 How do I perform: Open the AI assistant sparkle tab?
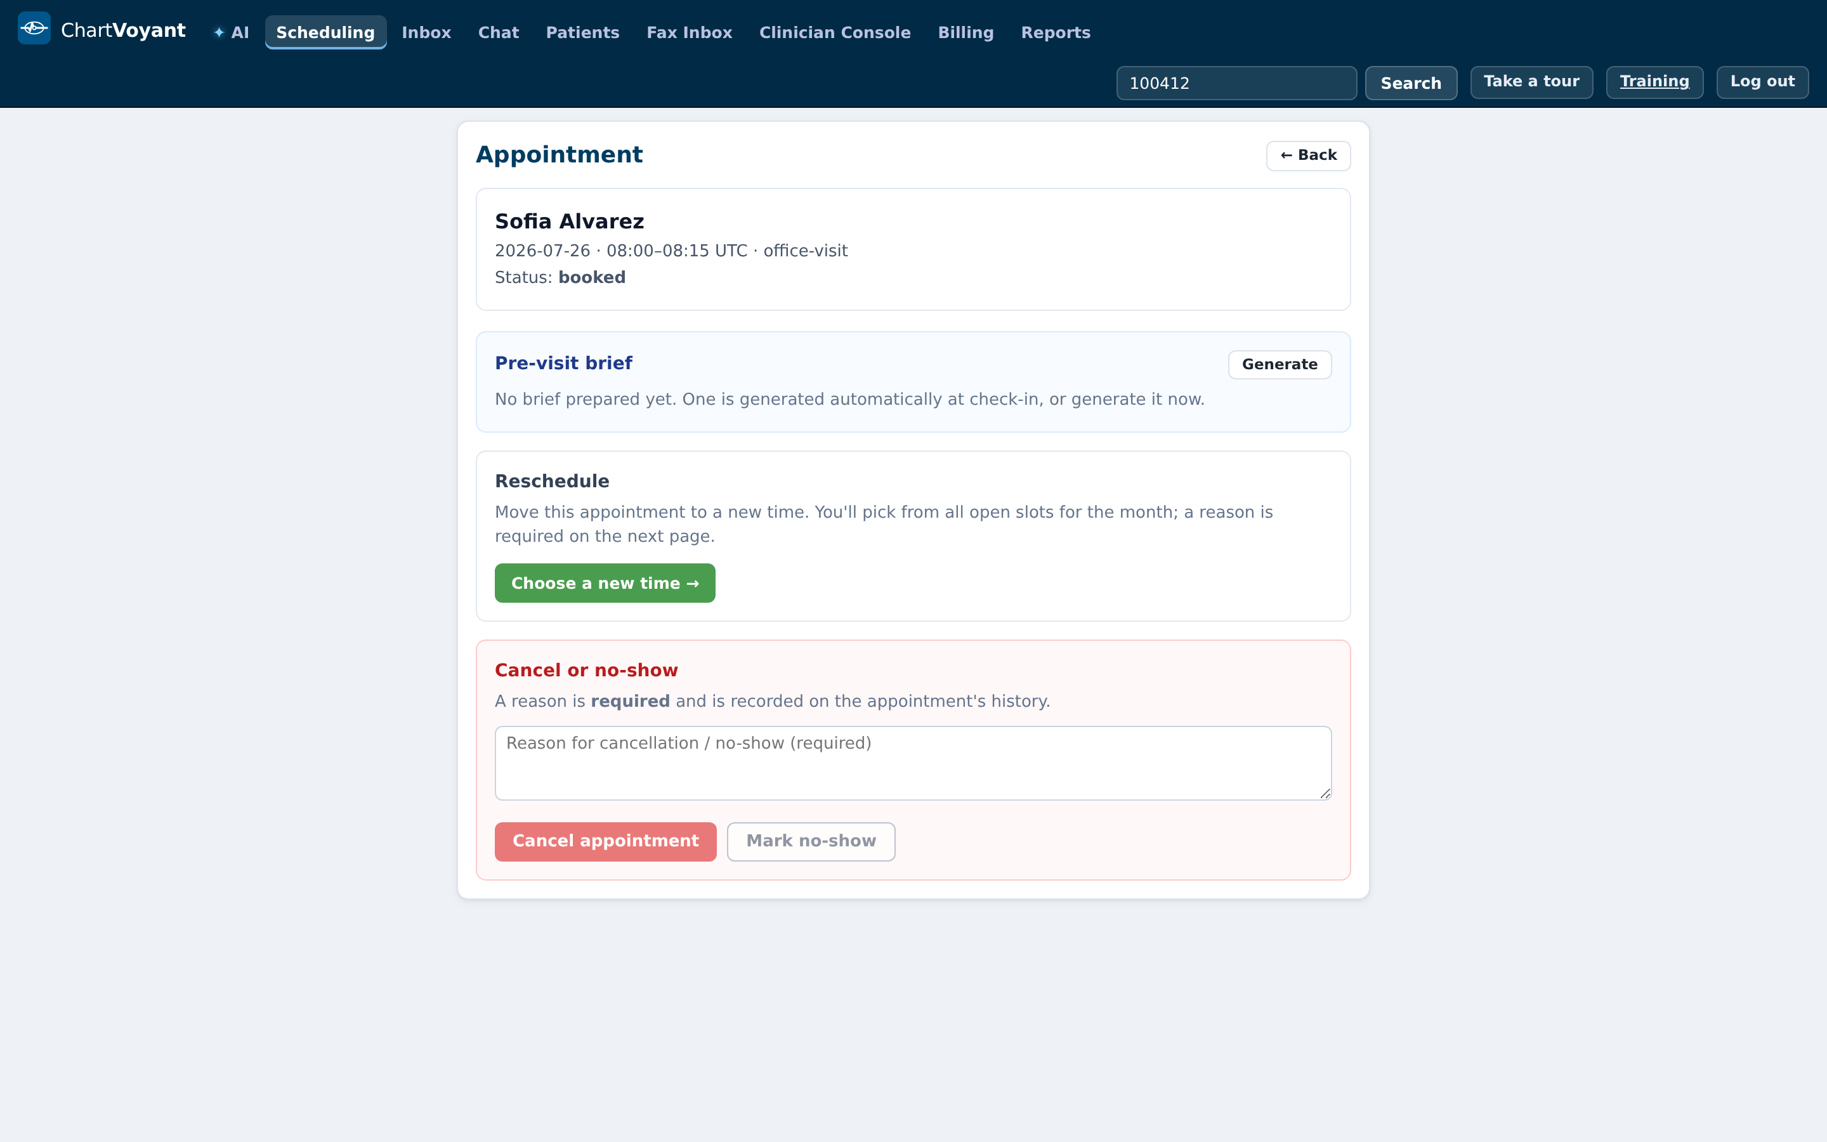pyautogui.click(x=231, y=32)
